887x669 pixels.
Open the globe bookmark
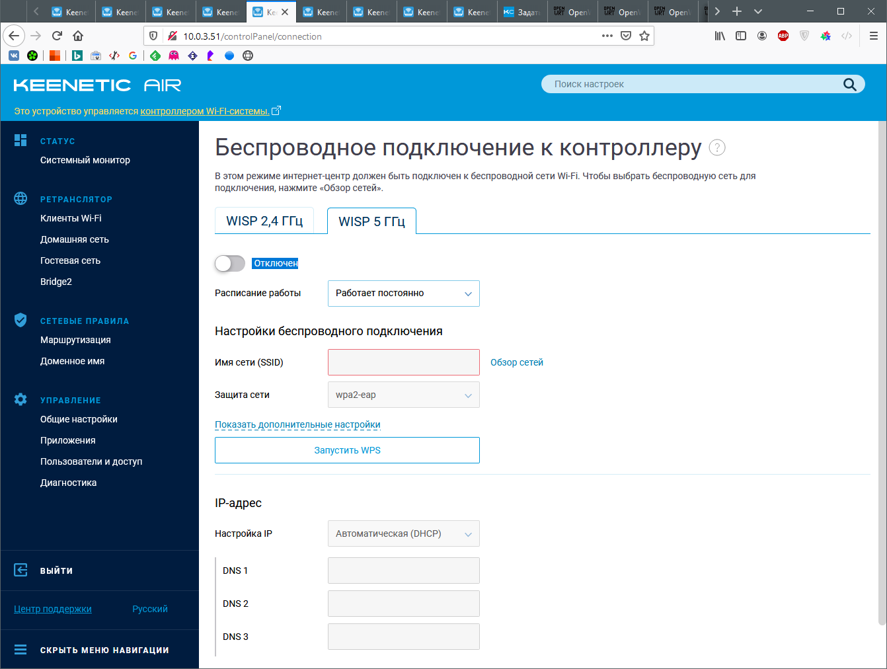pyautogui.click(x=248, y=56)
